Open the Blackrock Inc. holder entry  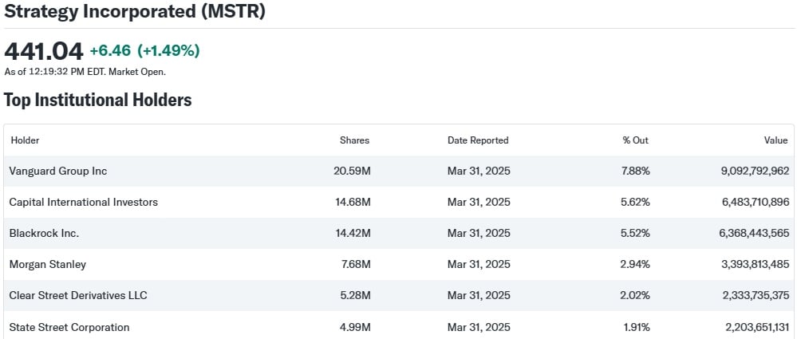pos(45,233)
